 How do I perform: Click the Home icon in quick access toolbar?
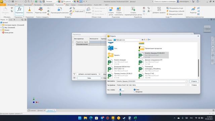click(26, 1)
